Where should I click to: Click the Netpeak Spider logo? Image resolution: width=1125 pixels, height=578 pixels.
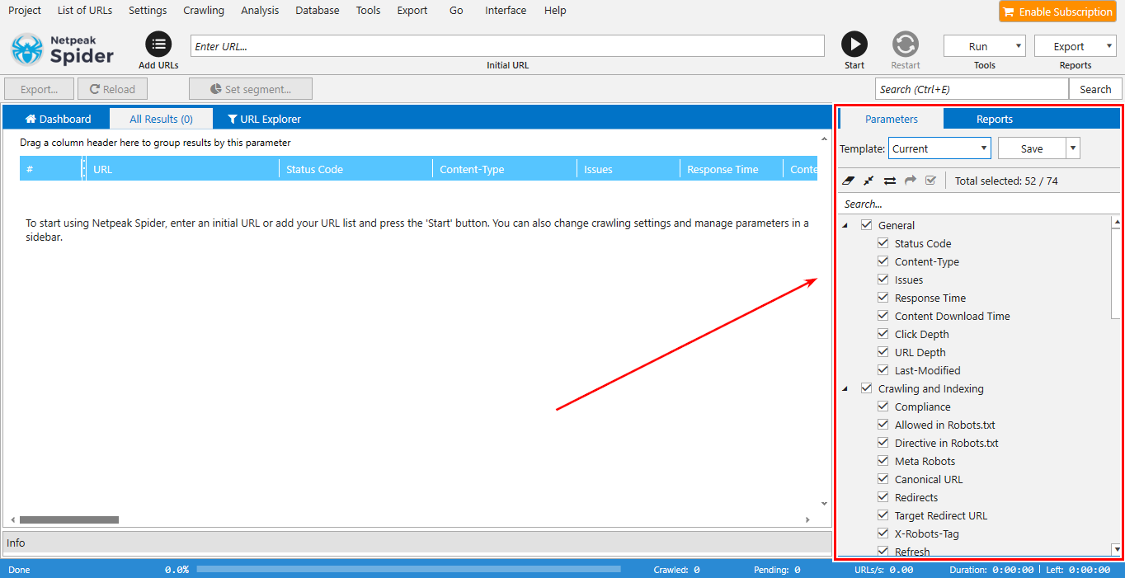click(x=63, y=49)
